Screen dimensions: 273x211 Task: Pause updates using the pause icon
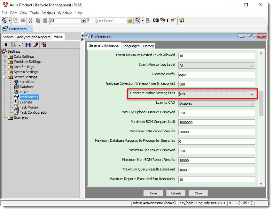[x=6, y=45]
